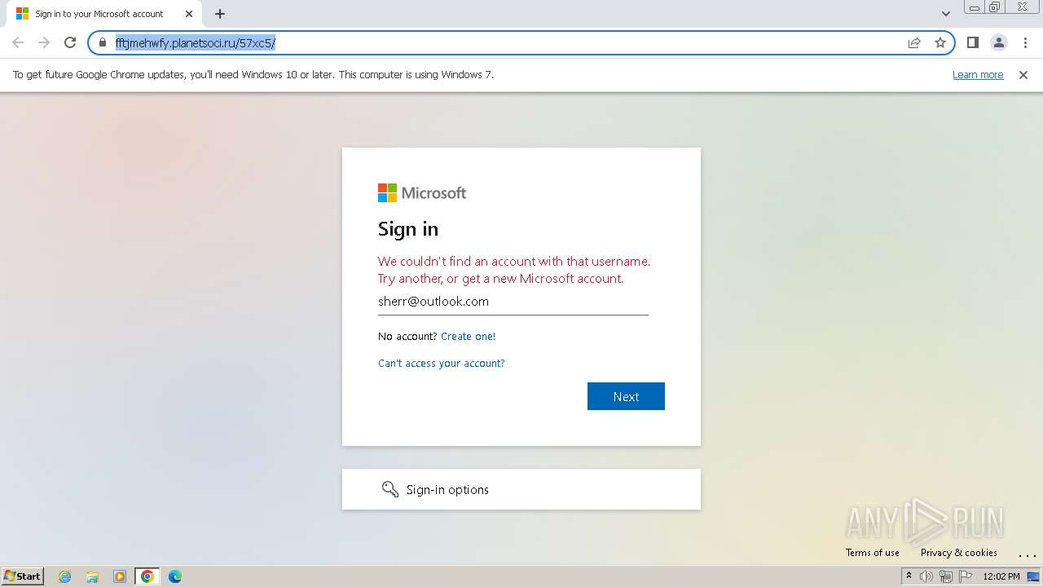Expand the tab search chevron
The image size is (1043, 587).
pos(945,14)
